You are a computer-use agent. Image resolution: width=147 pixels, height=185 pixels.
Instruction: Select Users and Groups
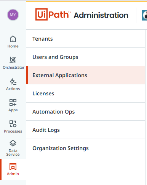(86, 57)
